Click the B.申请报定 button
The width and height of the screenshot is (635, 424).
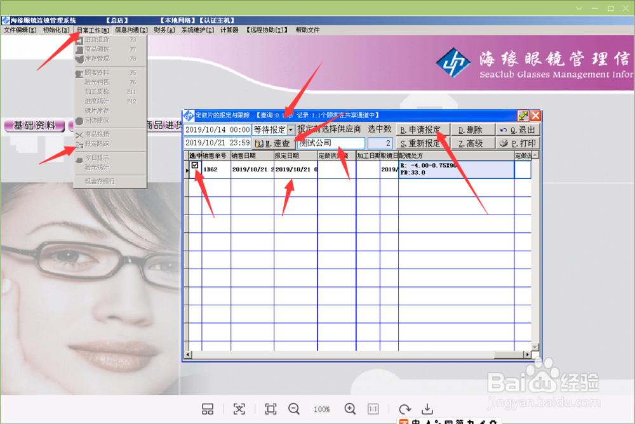pos(423,129)
